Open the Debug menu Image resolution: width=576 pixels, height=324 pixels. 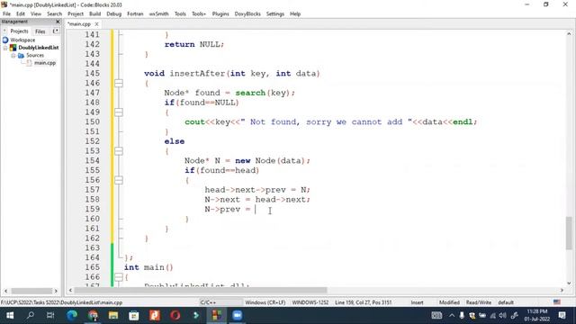click(x=114, y=13)
